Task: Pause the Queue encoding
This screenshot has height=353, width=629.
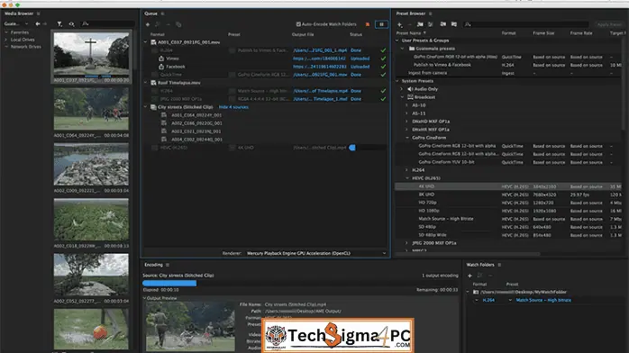Action: [x=381, y=24]
